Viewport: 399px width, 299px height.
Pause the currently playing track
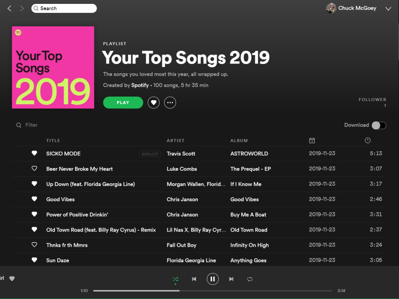pos(212,279)
